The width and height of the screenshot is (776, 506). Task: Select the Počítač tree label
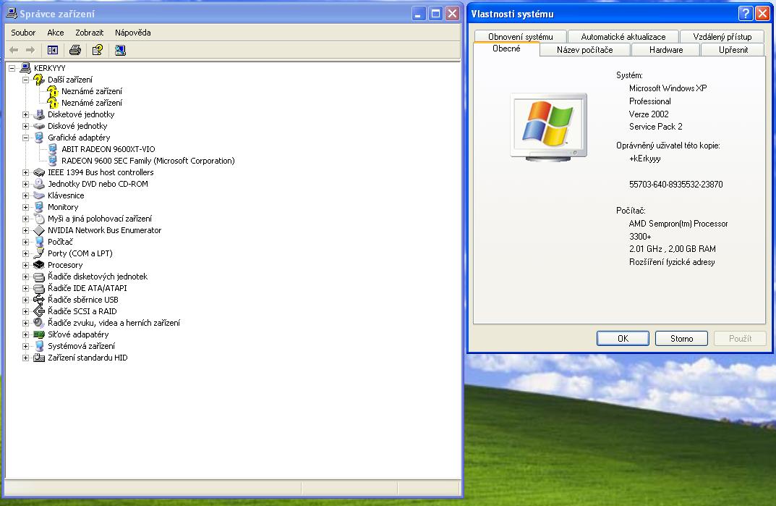(60, 242)
